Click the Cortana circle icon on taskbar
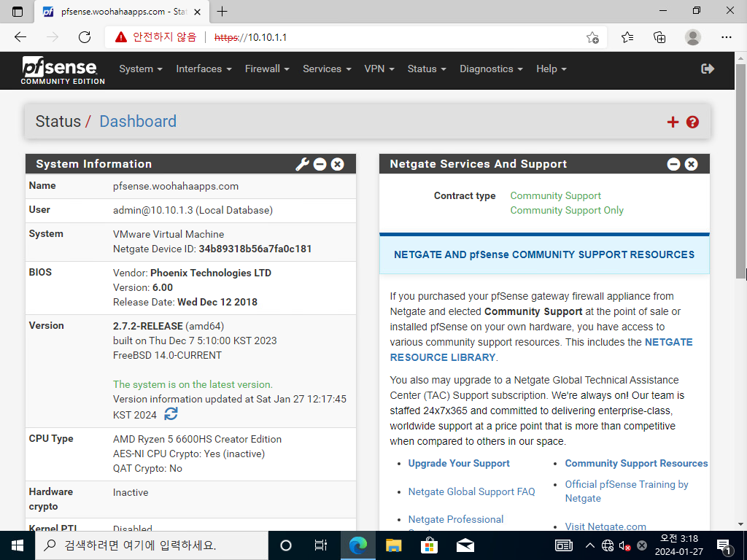The width and height of the screenshot is (747, 560). pos(286,545)
